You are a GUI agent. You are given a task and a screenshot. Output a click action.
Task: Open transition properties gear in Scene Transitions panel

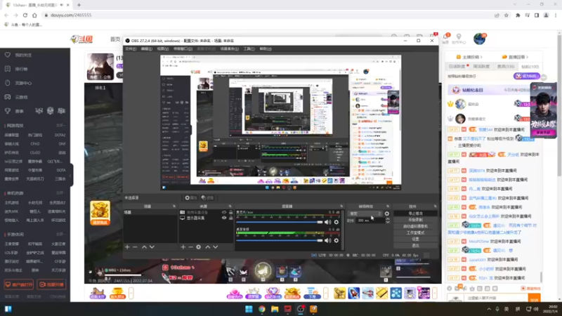(387, 213)
